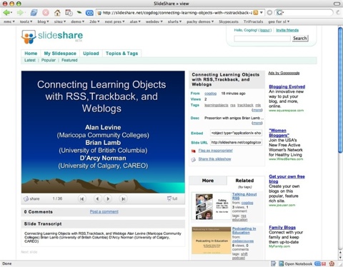This screenshot has width=343, height=267.
Task: Click the logout link
Action: pos(265,30)
